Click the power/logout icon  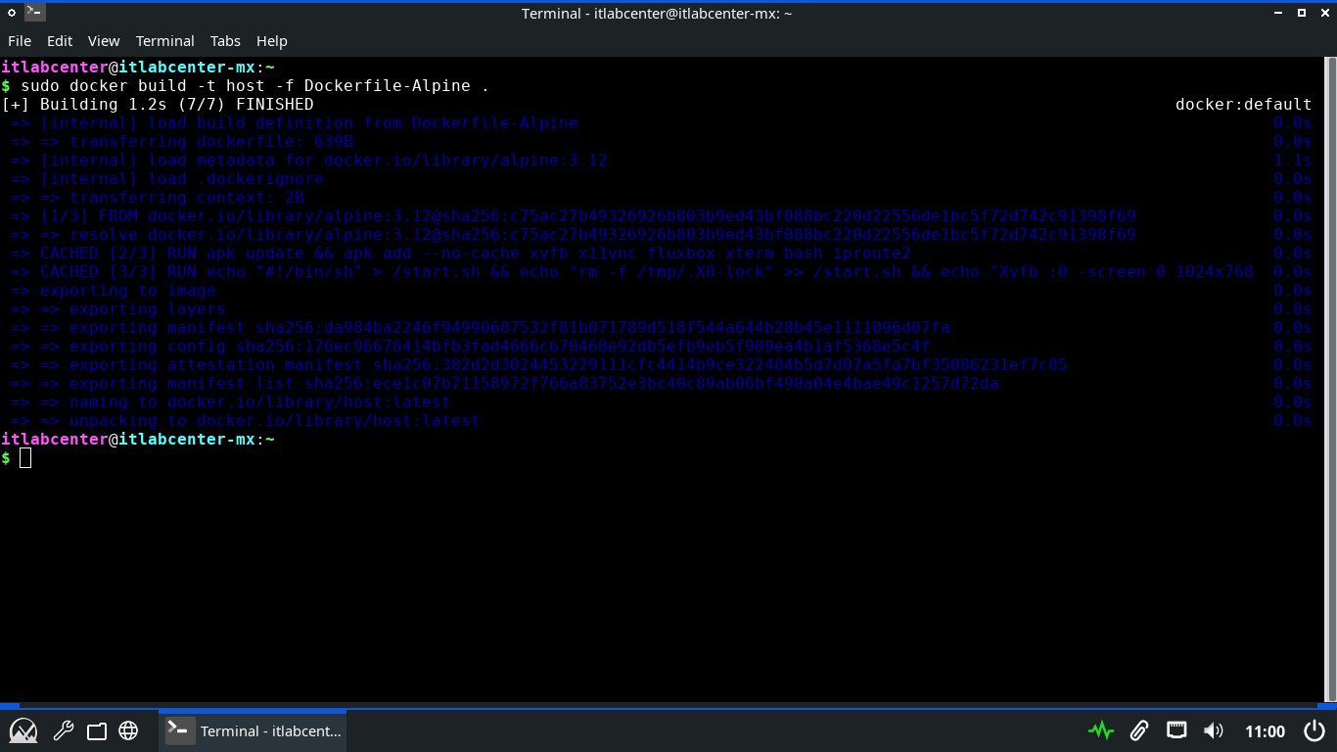tap(1314, 730)
